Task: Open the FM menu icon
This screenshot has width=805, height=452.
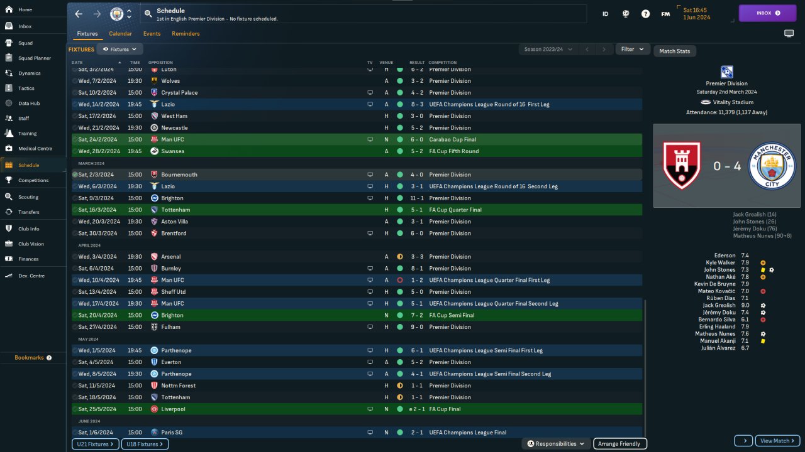Action: (665, 14)
